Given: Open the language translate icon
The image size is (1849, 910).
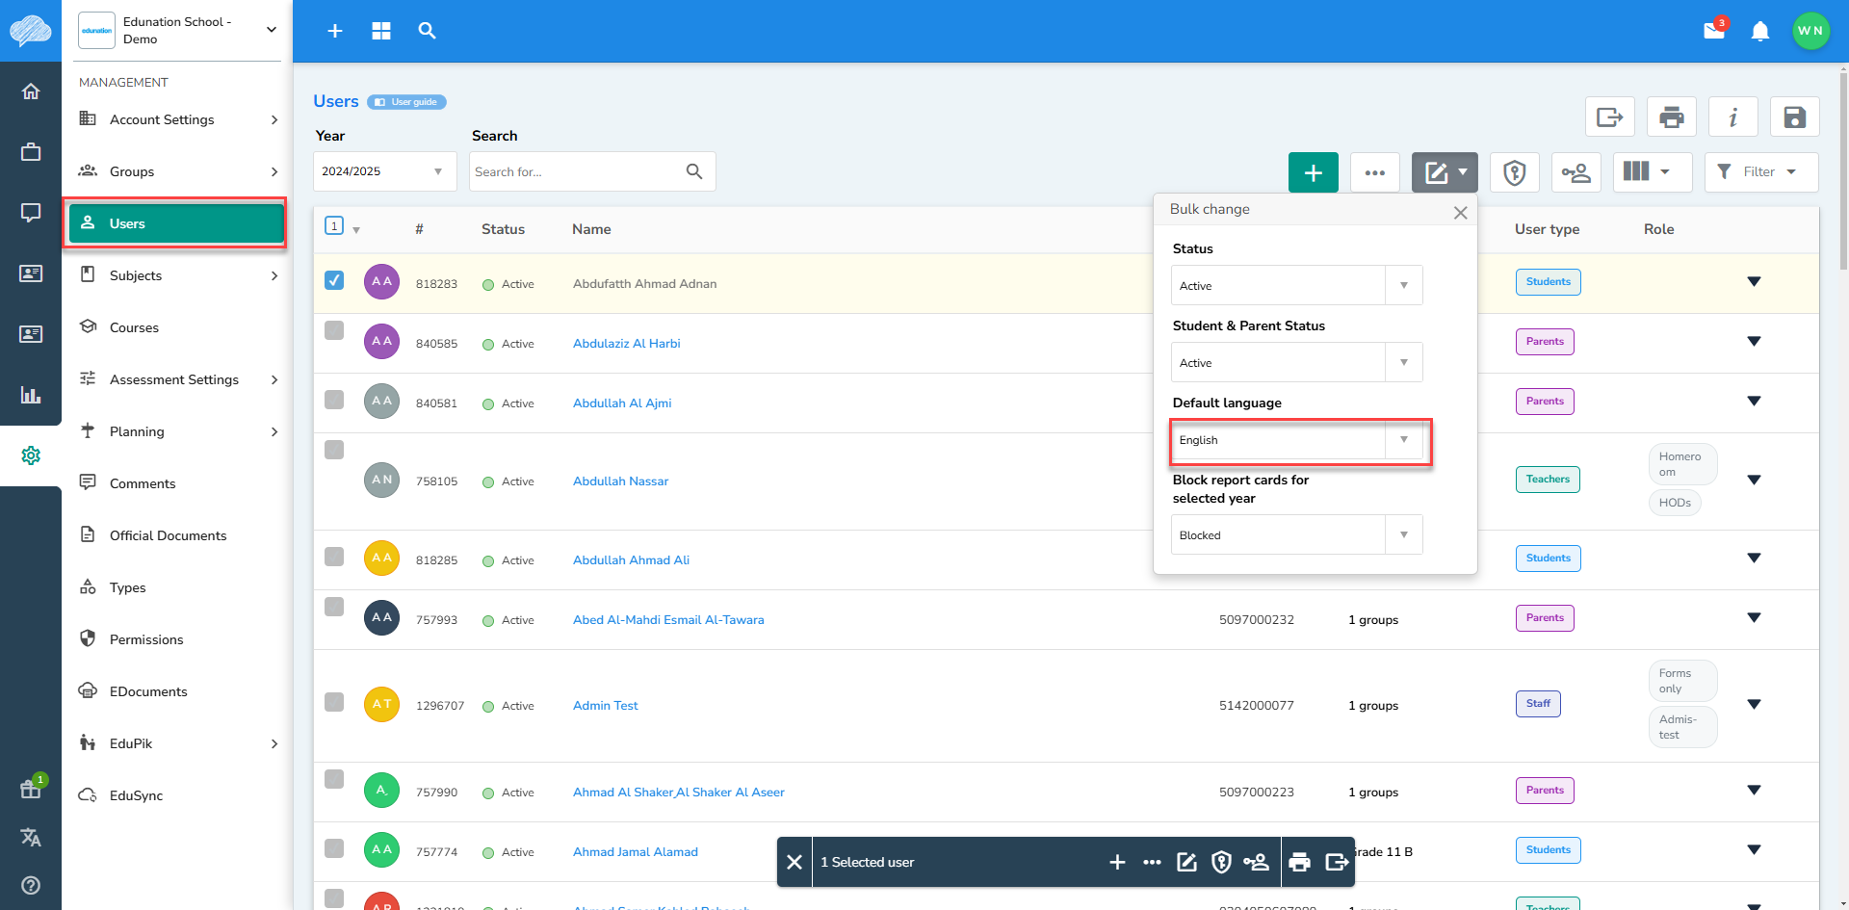Looking at the screenshot, I should (31, 837).
